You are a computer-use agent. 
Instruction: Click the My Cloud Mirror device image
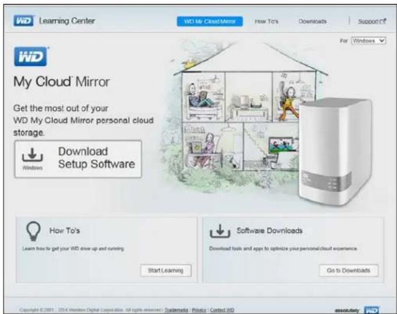coord(335,151)
